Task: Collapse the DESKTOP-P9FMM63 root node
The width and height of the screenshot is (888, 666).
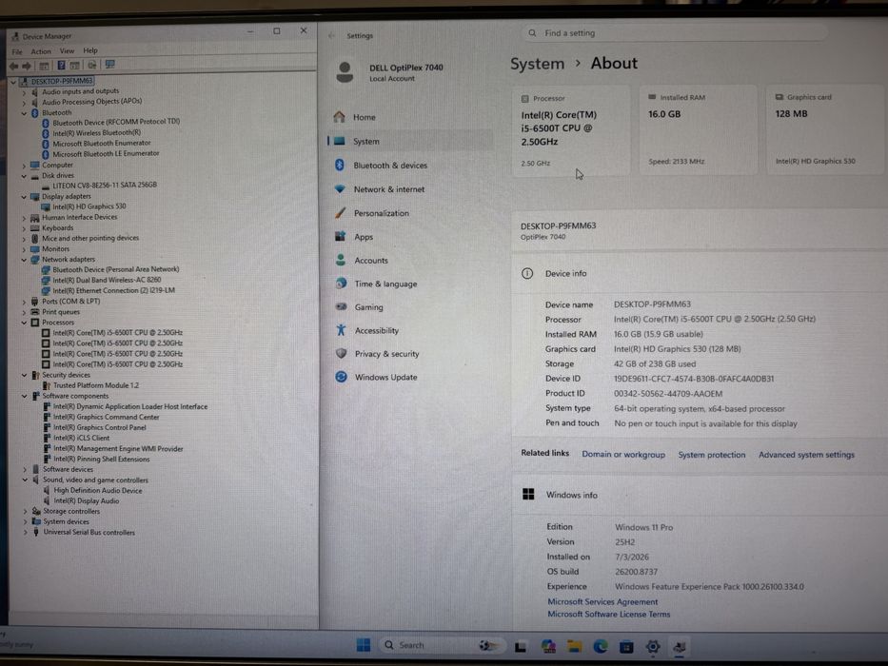Action: [x=13, y=82]
